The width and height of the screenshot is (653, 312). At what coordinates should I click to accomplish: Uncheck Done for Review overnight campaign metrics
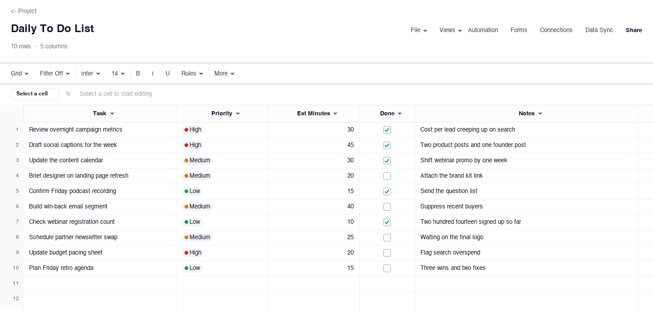[387, 130]
